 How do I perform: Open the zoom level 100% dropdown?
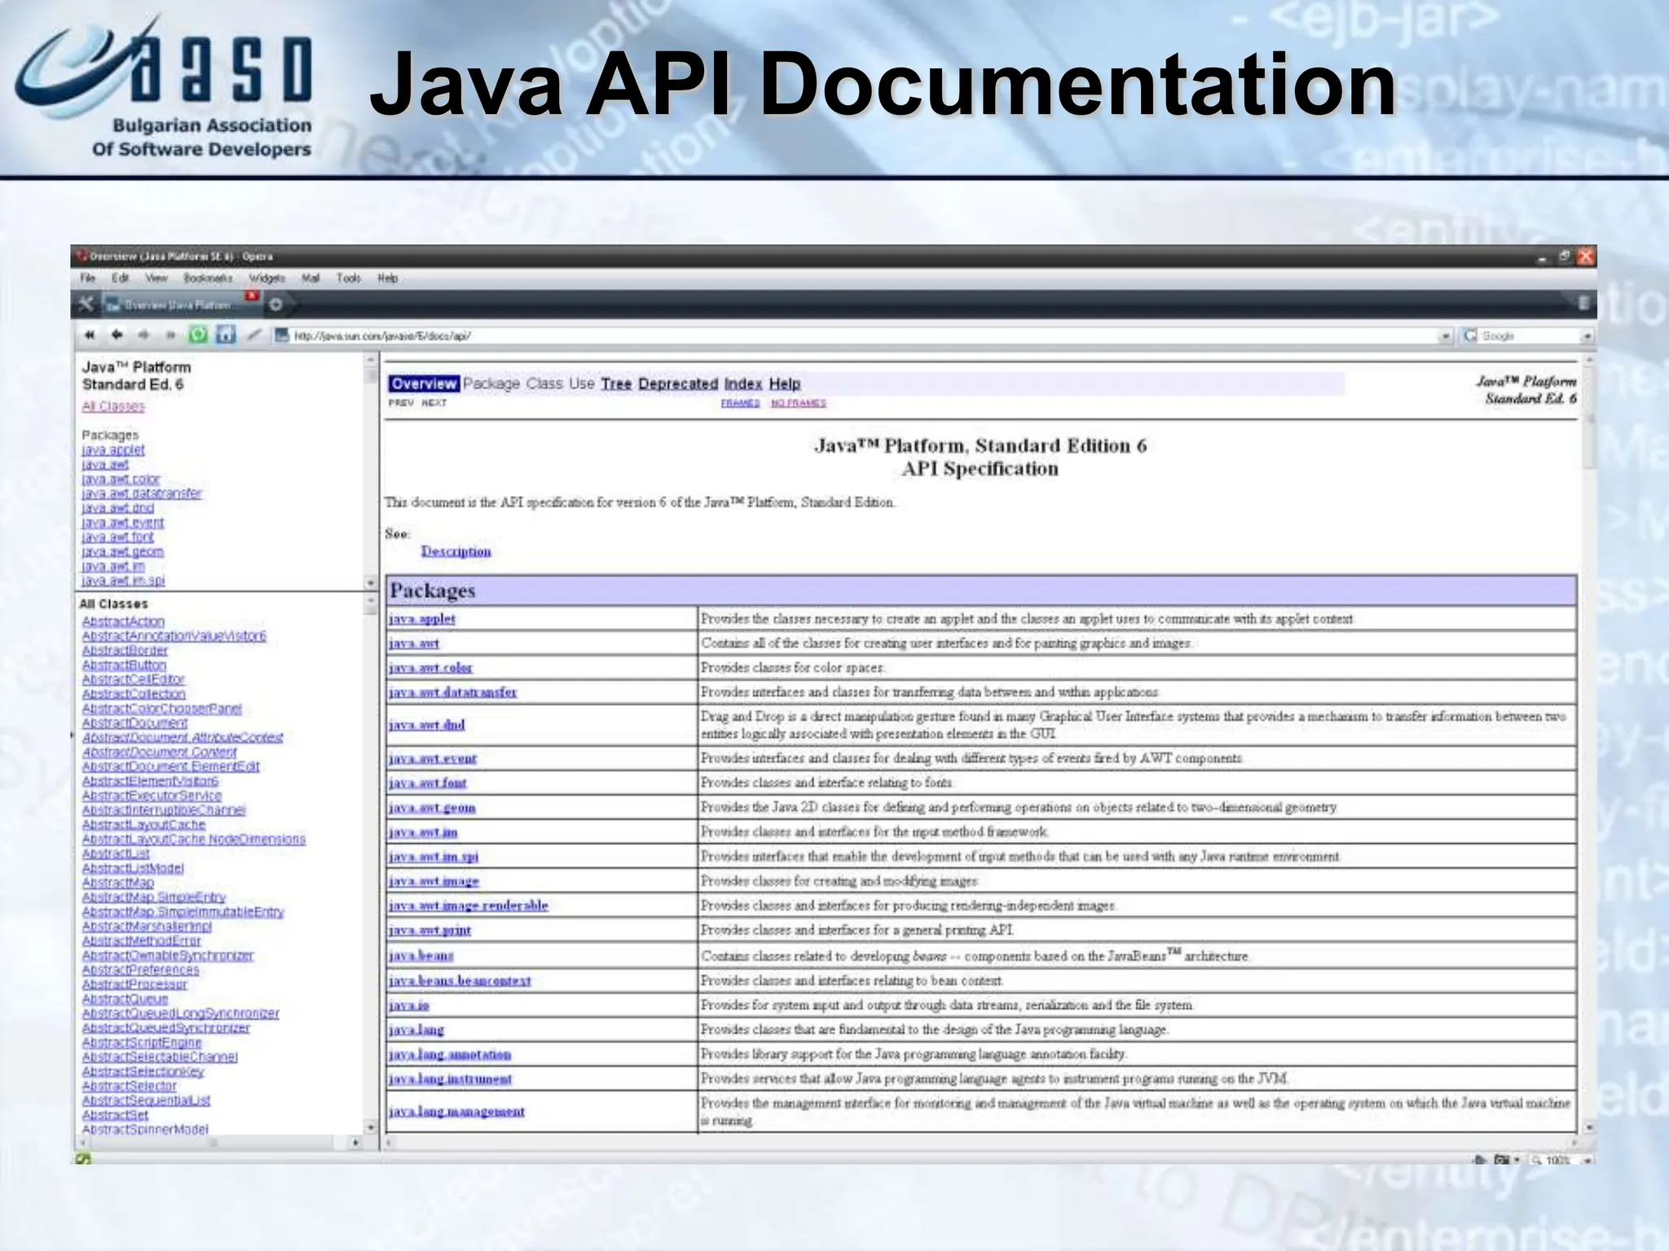1588,1160
